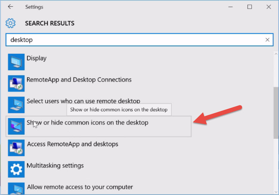Open the Access RemoteApp and desktops label
This screenshot has height=195, width=279.
click(x=73, y=144)
